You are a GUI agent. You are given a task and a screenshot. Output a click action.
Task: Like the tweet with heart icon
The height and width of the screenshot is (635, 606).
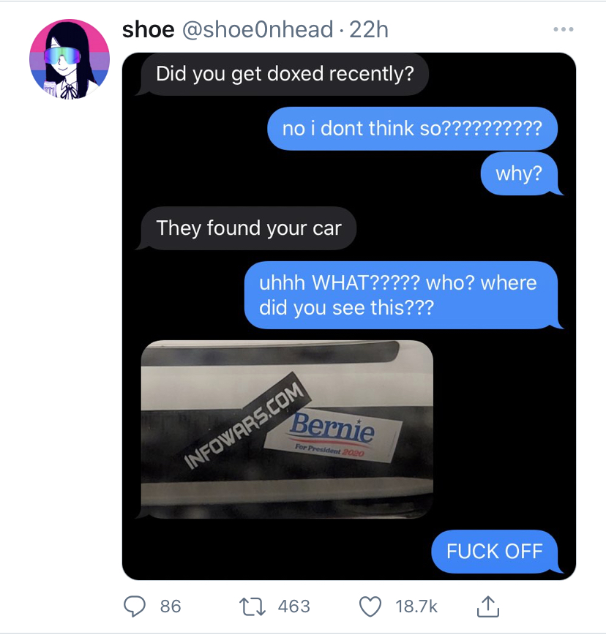click(x=370, y=606)
